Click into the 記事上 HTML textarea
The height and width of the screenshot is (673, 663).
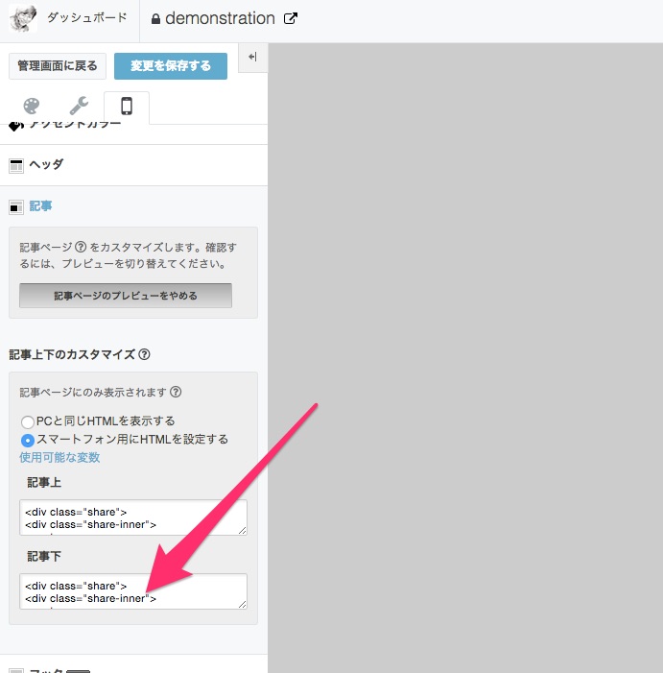(x=133, y=517)
